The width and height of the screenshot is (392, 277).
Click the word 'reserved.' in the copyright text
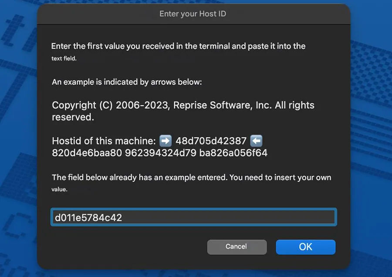pyautogui.click(x=73, y=117)
